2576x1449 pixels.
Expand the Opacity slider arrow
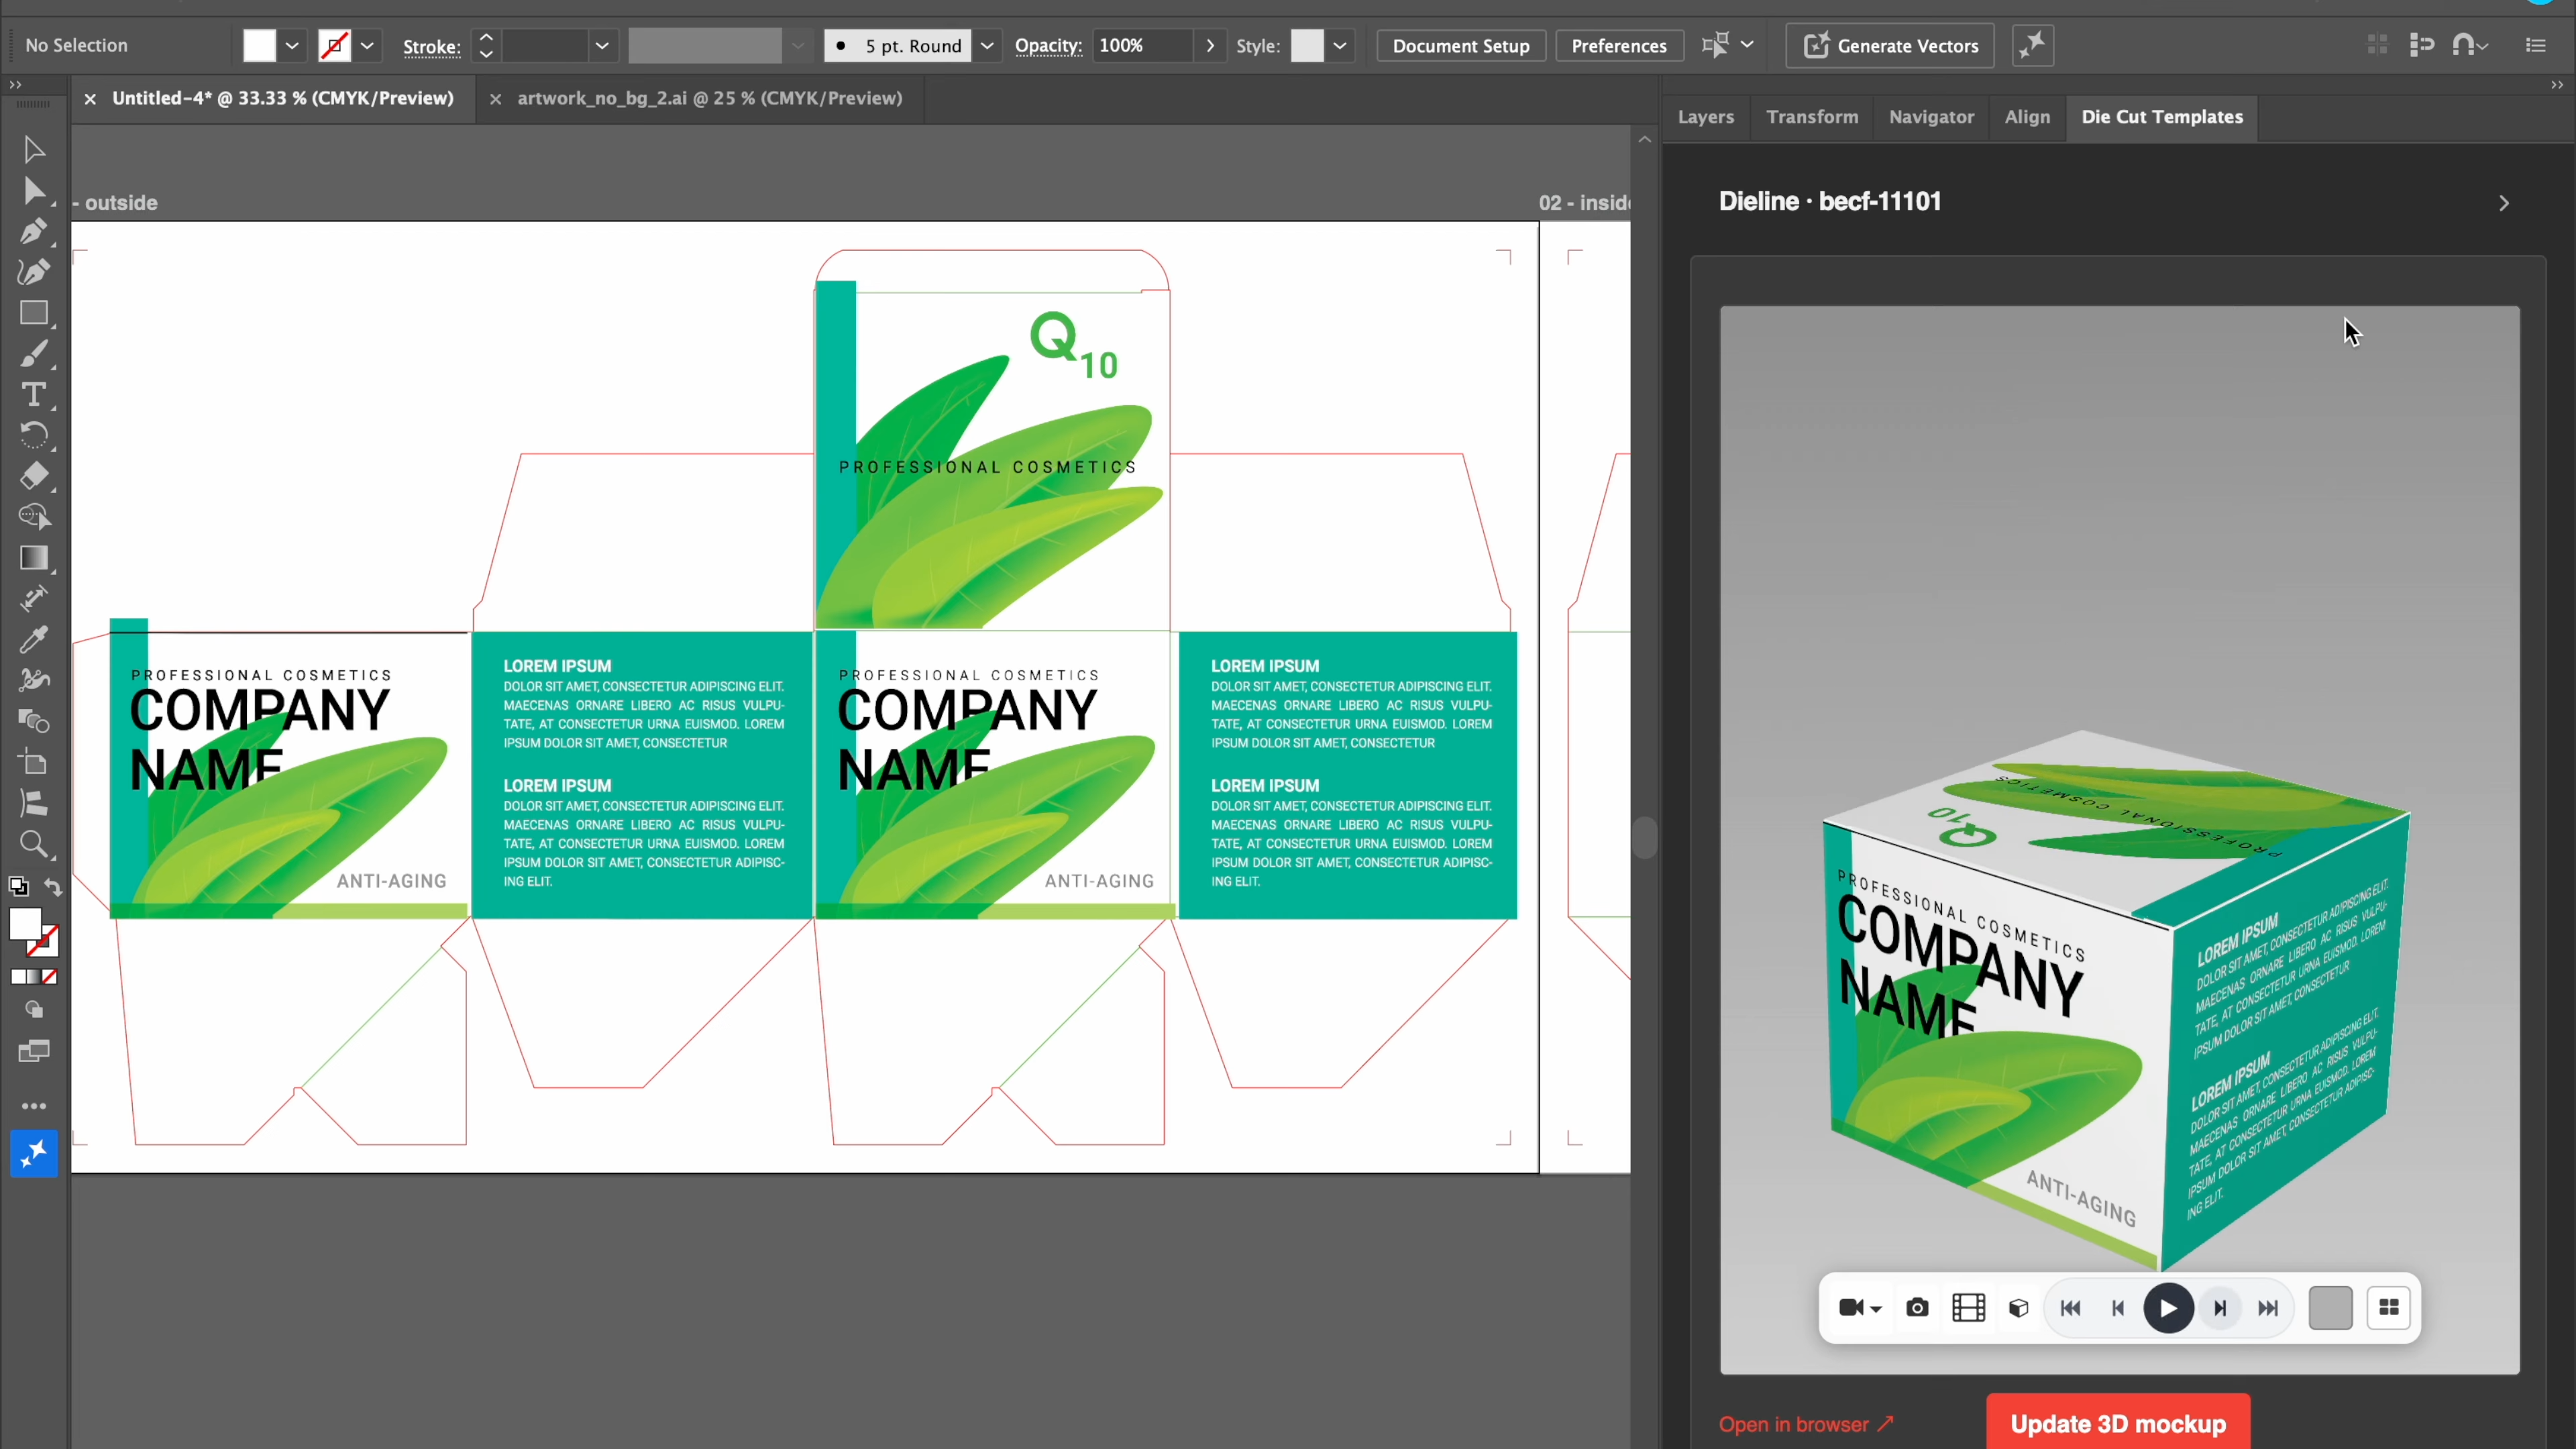[x=1210, y=46]
